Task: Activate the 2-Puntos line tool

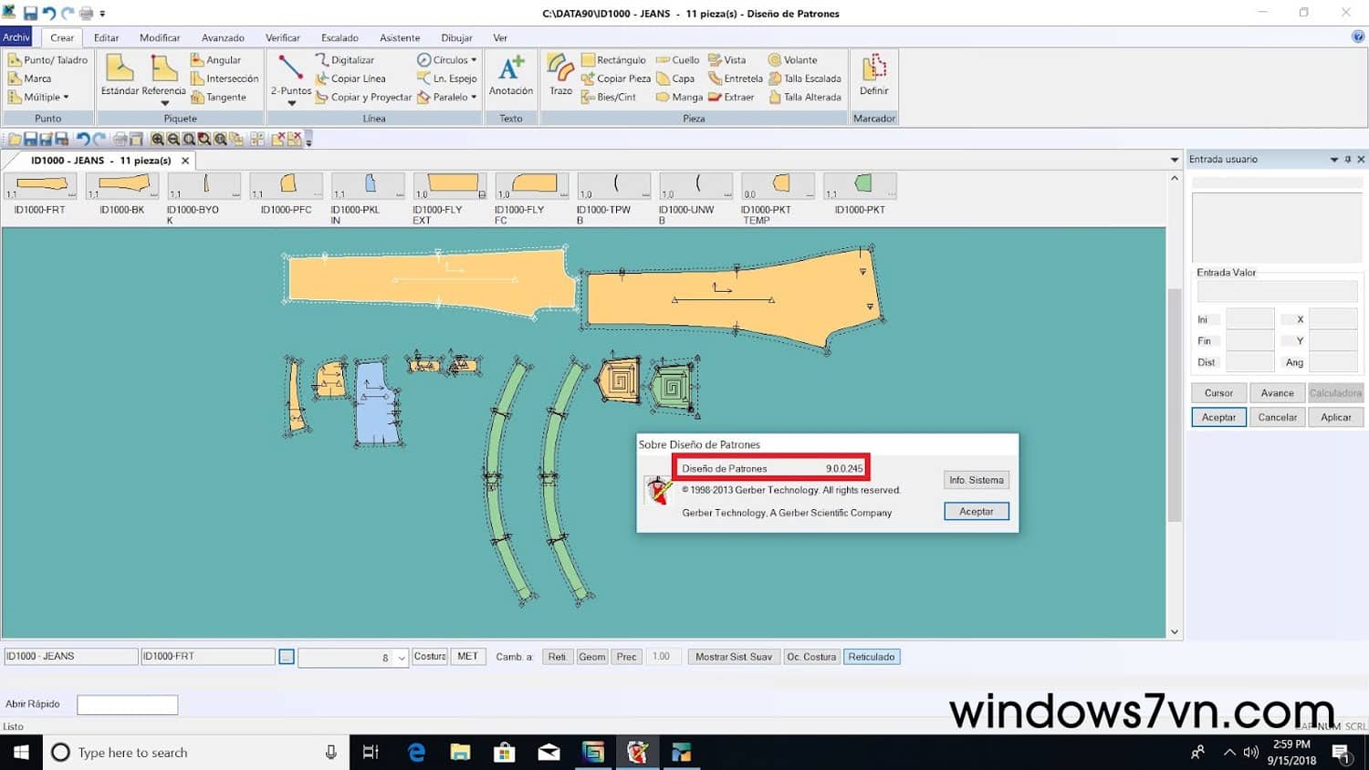Action: pyautogui.click(x=291, y=75)
